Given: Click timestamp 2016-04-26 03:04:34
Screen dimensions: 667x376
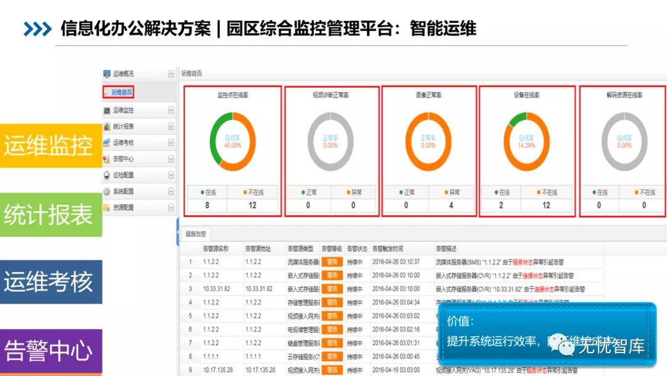Looking at the screenshot, I should pos(396,303).
